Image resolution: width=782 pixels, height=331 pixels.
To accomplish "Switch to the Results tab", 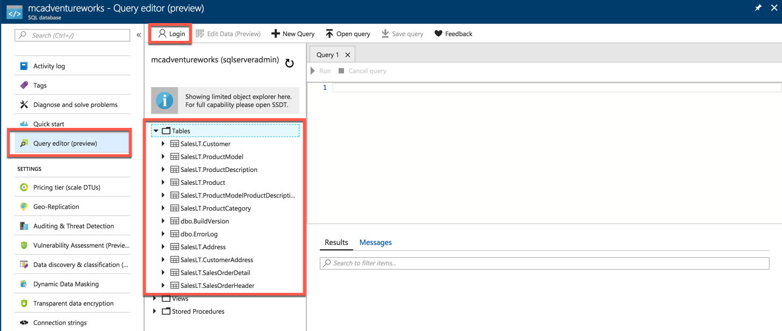I will tap(336, 243).
